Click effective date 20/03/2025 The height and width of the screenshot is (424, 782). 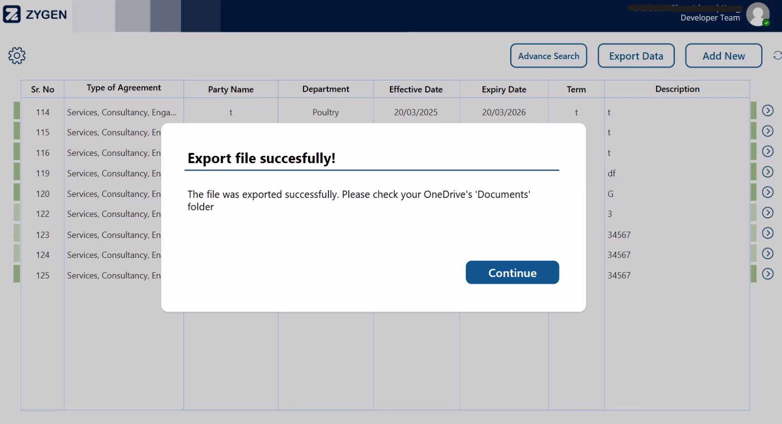click(x=416, y=112)
